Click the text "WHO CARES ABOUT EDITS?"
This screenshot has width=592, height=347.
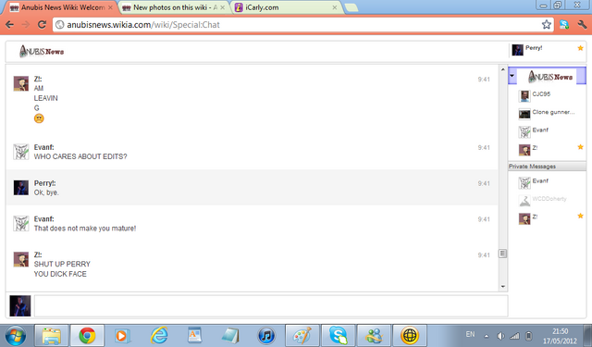coord(80,156)
